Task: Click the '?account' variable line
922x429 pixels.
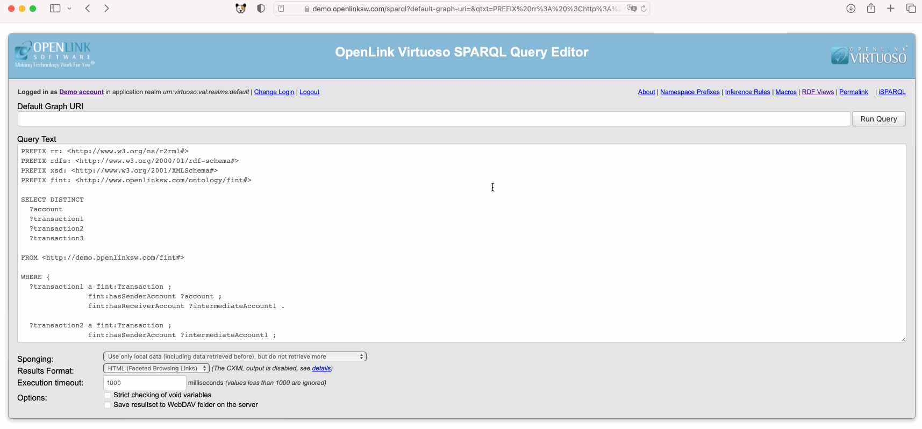Action: 46,209
